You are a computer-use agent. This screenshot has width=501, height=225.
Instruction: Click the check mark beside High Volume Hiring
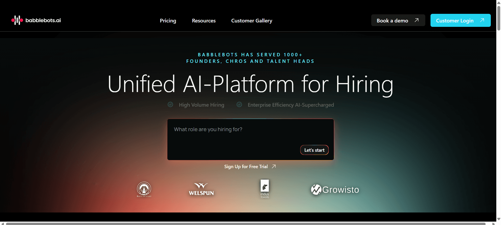click(170, 105)
